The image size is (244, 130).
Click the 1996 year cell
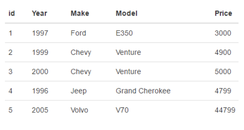coord(40,91)
